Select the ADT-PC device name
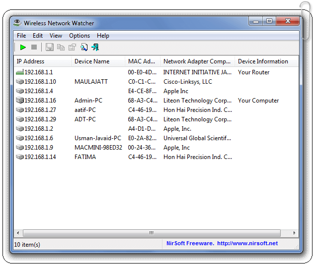This screenshot has width=315, height=266. 85,119
